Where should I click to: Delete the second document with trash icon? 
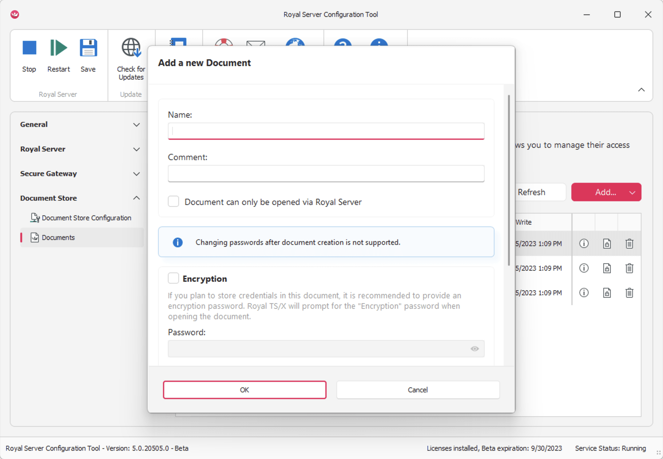pos(629,268)
